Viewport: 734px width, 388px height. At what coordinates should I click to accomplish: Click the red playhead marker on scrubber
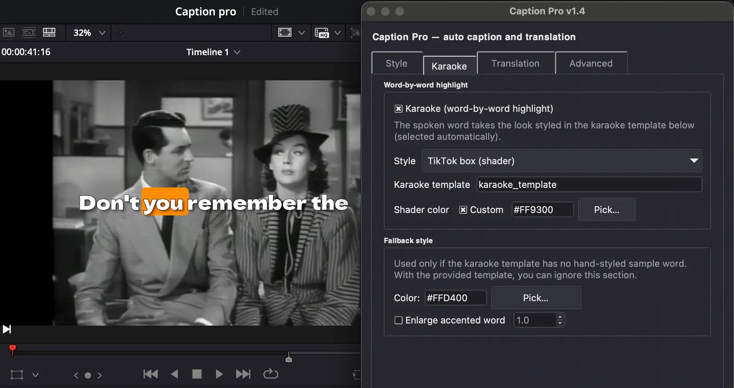[x=12, y=350]
